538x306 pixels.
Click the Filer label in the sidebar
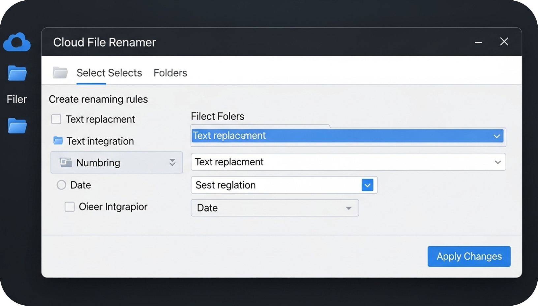pyautogui.click(x=16, y=99)
